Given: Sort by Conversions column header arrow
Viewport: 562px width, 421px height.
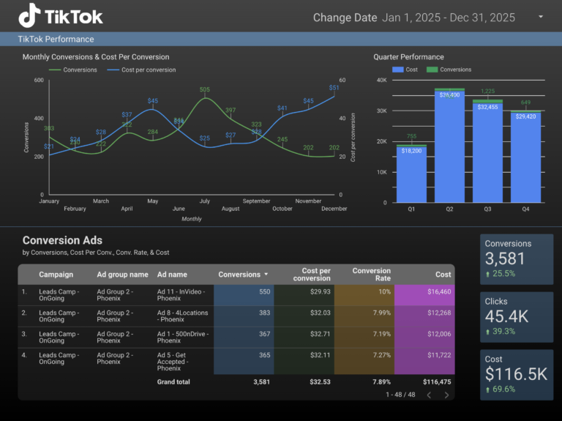Looking at the screenshot, I should point(266,275).
